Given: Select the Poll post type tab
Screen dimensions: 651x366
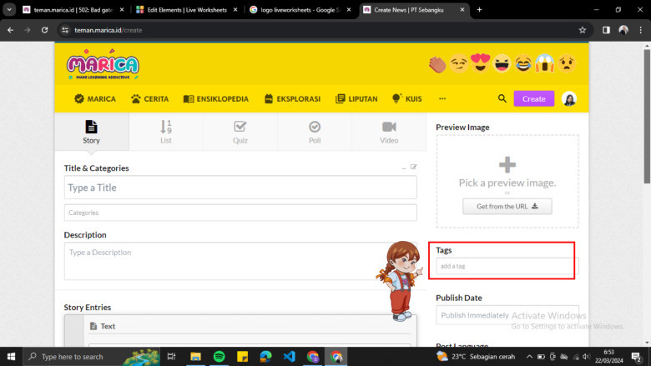Looking at the screenshot, I should click(315, 132).
